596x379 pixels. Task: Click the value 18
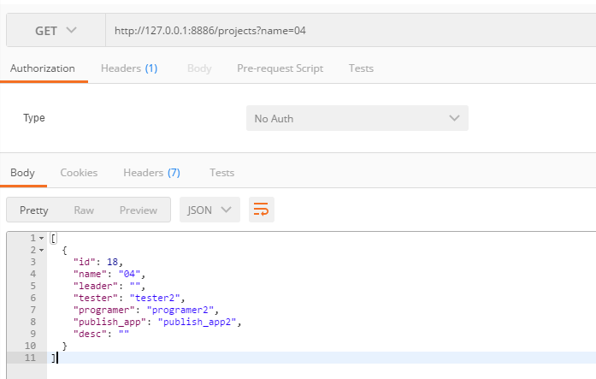tap(112, 262)
